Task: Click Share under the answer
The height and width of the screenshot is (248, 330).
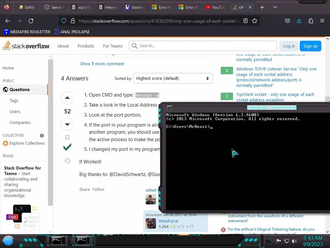Action: pos(84,189)
